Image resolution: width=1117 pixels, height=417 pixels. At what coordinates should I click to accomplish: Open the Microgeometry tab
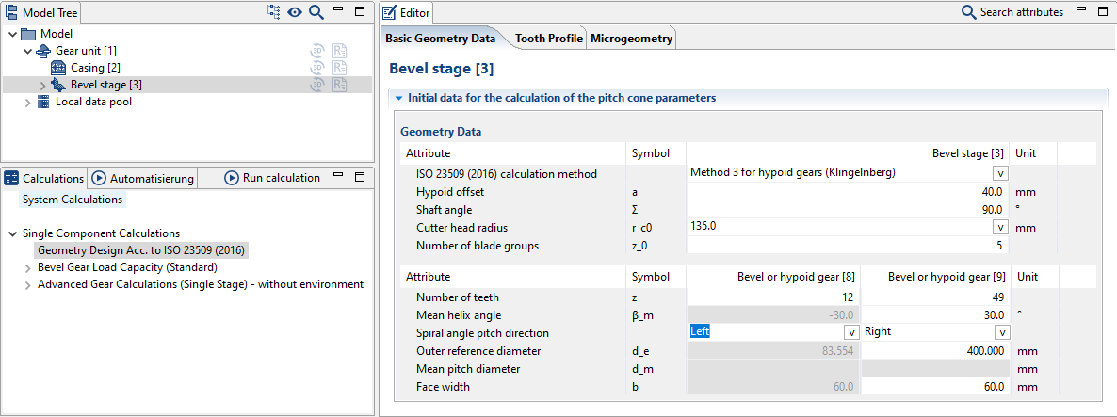point(631,39)
